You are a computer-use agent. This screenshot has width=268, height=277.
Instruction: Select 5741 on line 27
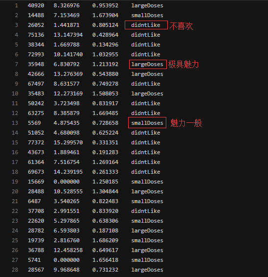pos(34,260)
